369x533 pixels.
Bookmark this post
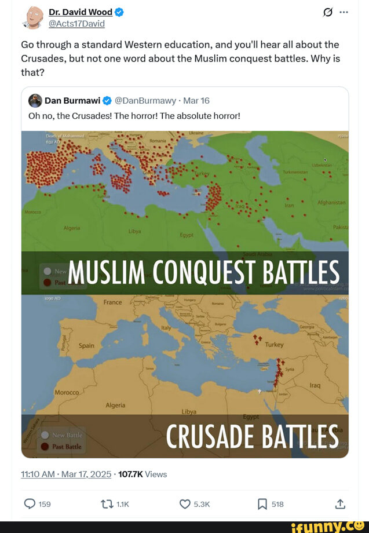click(262, 504)
